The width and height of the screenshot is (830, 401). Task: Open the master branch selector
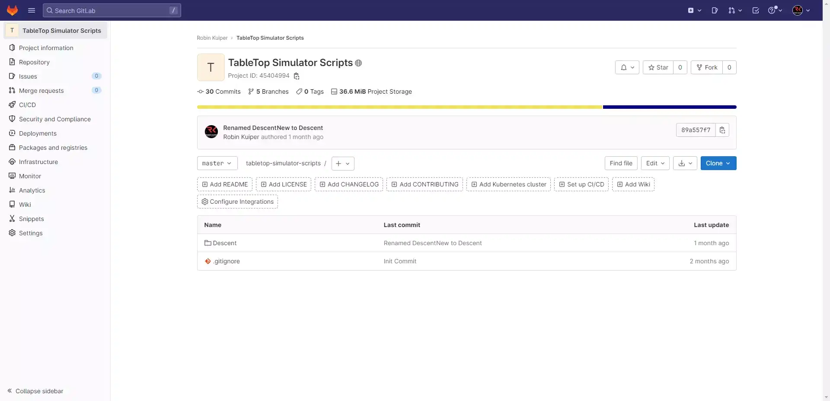[217, 163]
